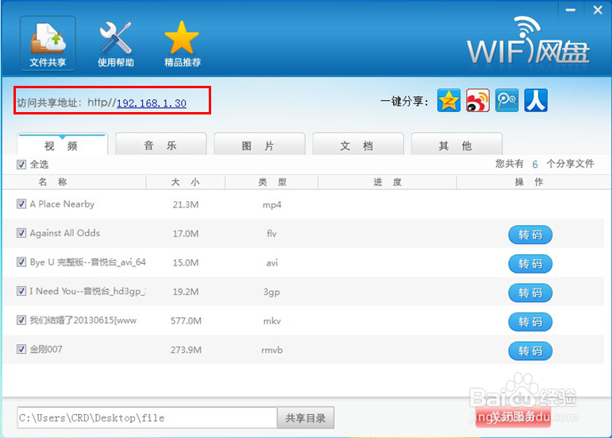The height and width of the screenshot is (438, 612).
Task: Click the rmvb type cell
Action: 271,350
